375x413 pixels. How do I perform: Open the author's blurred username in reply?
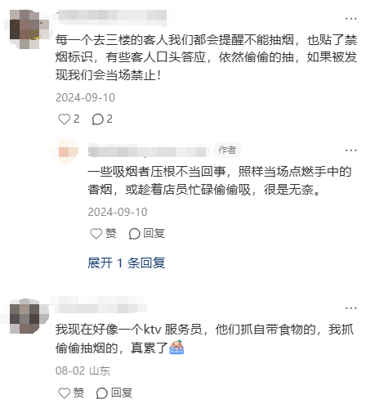(x=149, y=150)
